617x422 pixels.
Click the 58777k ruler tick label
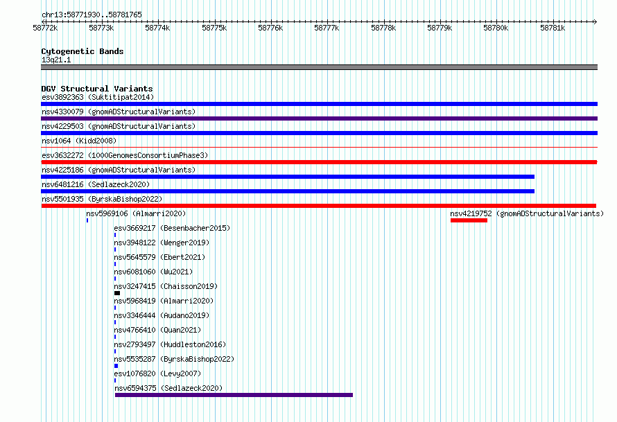pyautogui.click(x=327, y=28)
